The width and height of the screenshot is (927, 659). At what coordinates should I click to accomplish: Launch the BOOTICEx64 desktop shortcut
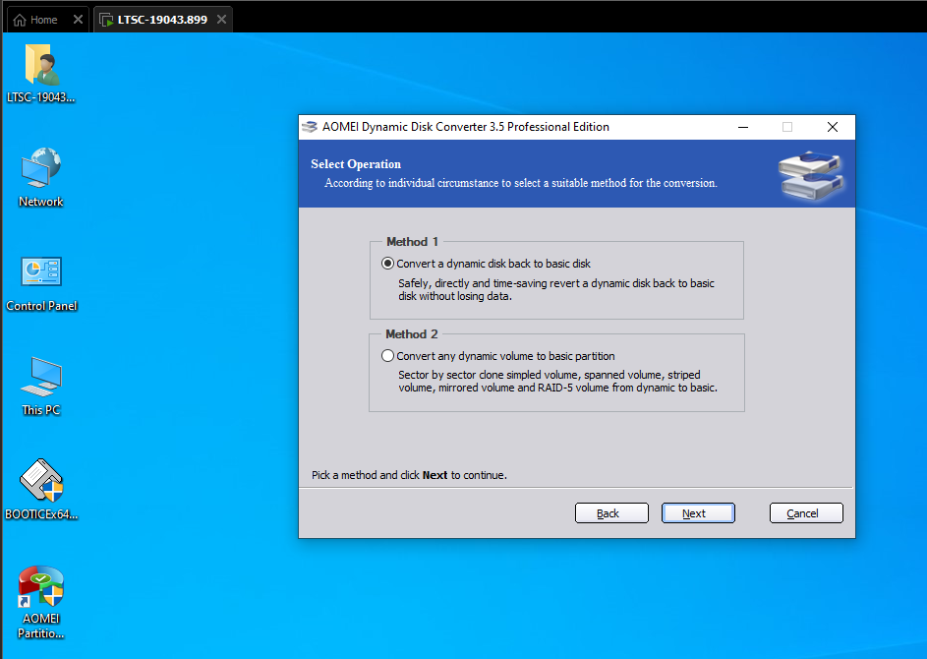point(40,490)
